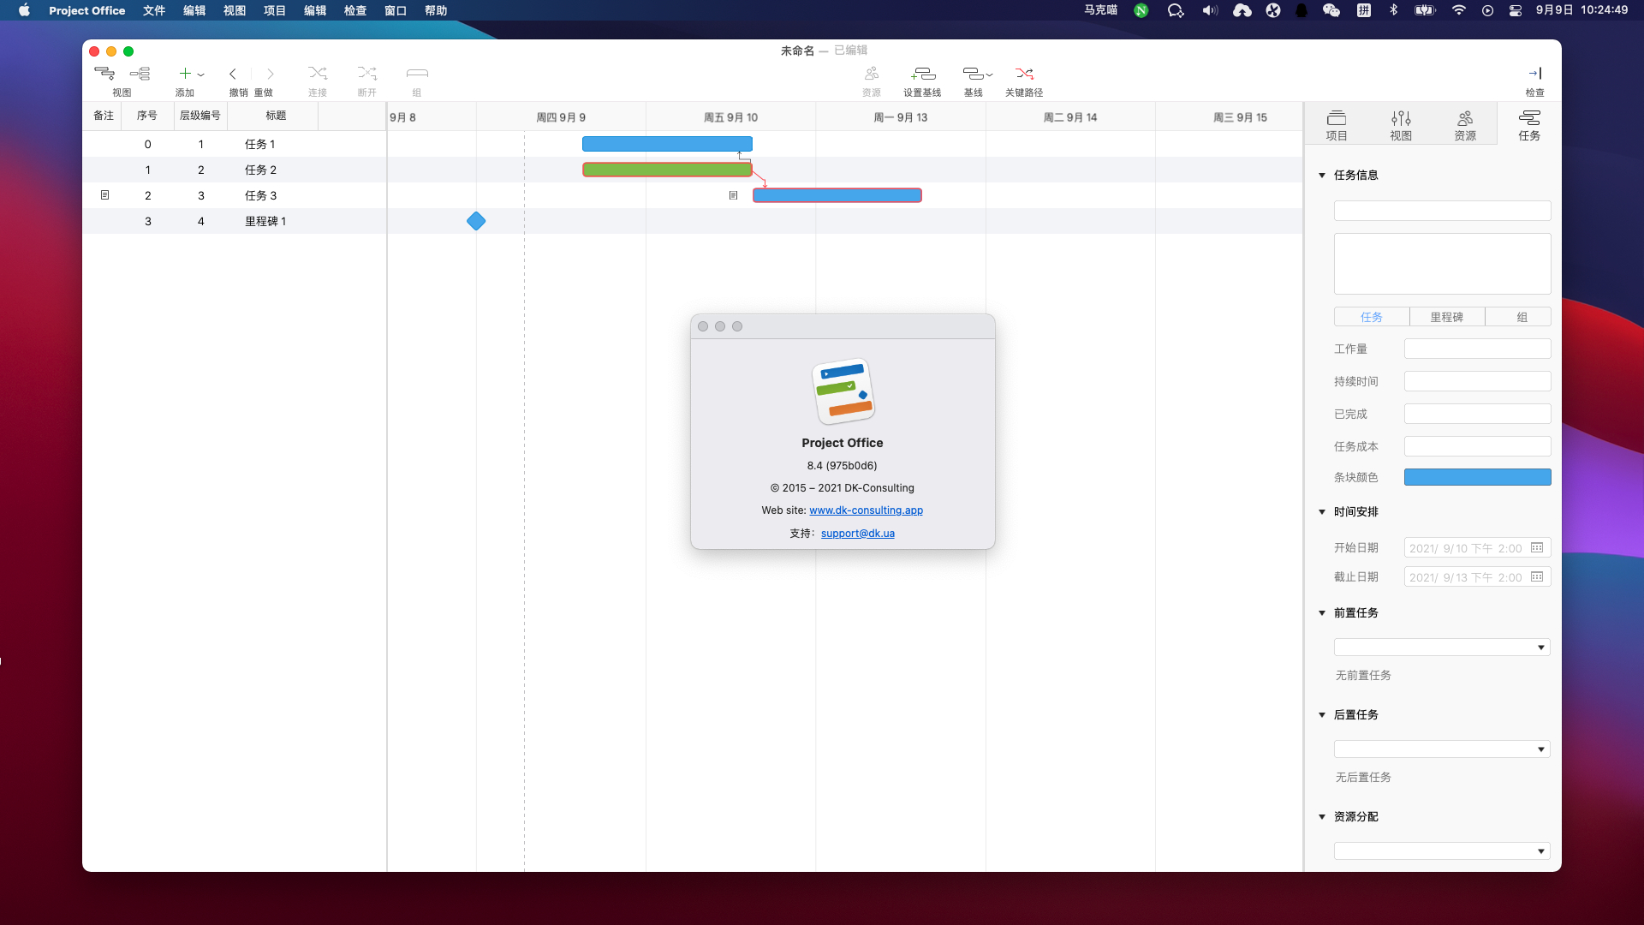The width and height of the screenshot is (1644, 925).
Task: Click the 撤销 undo arrow
Action: (233, 74)
